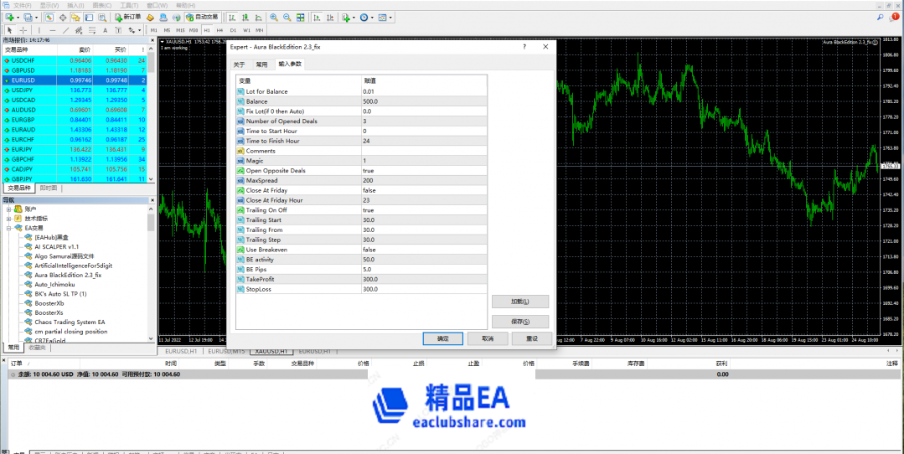The image size is (904, 454).
Task: Switch to the 关于 tab in Expert dialog
Action: click(x=239, y=64)
